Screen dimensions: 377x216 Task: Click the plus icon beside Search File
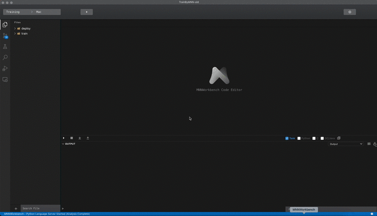coord(16,209)
